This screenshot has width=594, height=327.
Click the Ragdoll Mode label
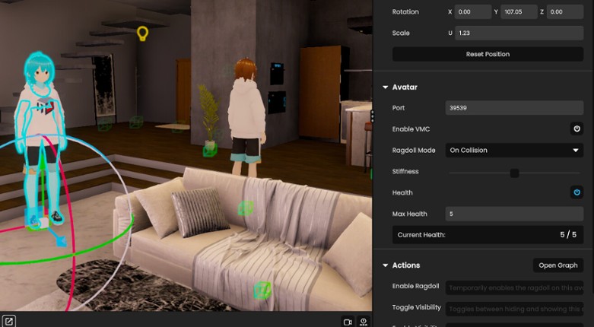(414, 150)
